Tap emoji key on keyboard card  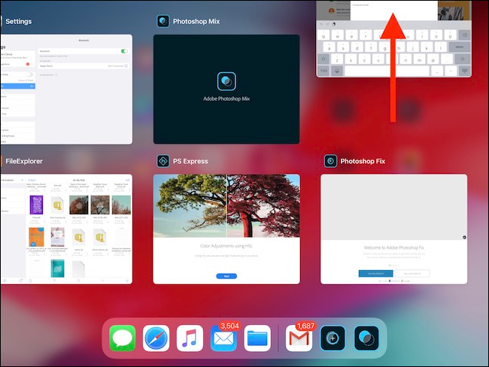click(x=337, y=71)
